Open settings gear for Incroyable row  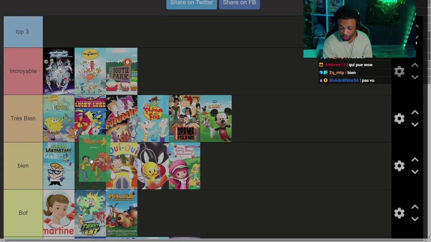pos(399,71)
